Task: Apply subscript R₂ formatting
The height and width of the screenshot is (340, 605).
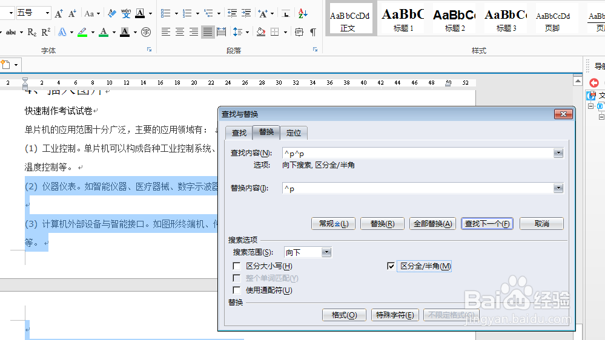Action: (32, 32)
